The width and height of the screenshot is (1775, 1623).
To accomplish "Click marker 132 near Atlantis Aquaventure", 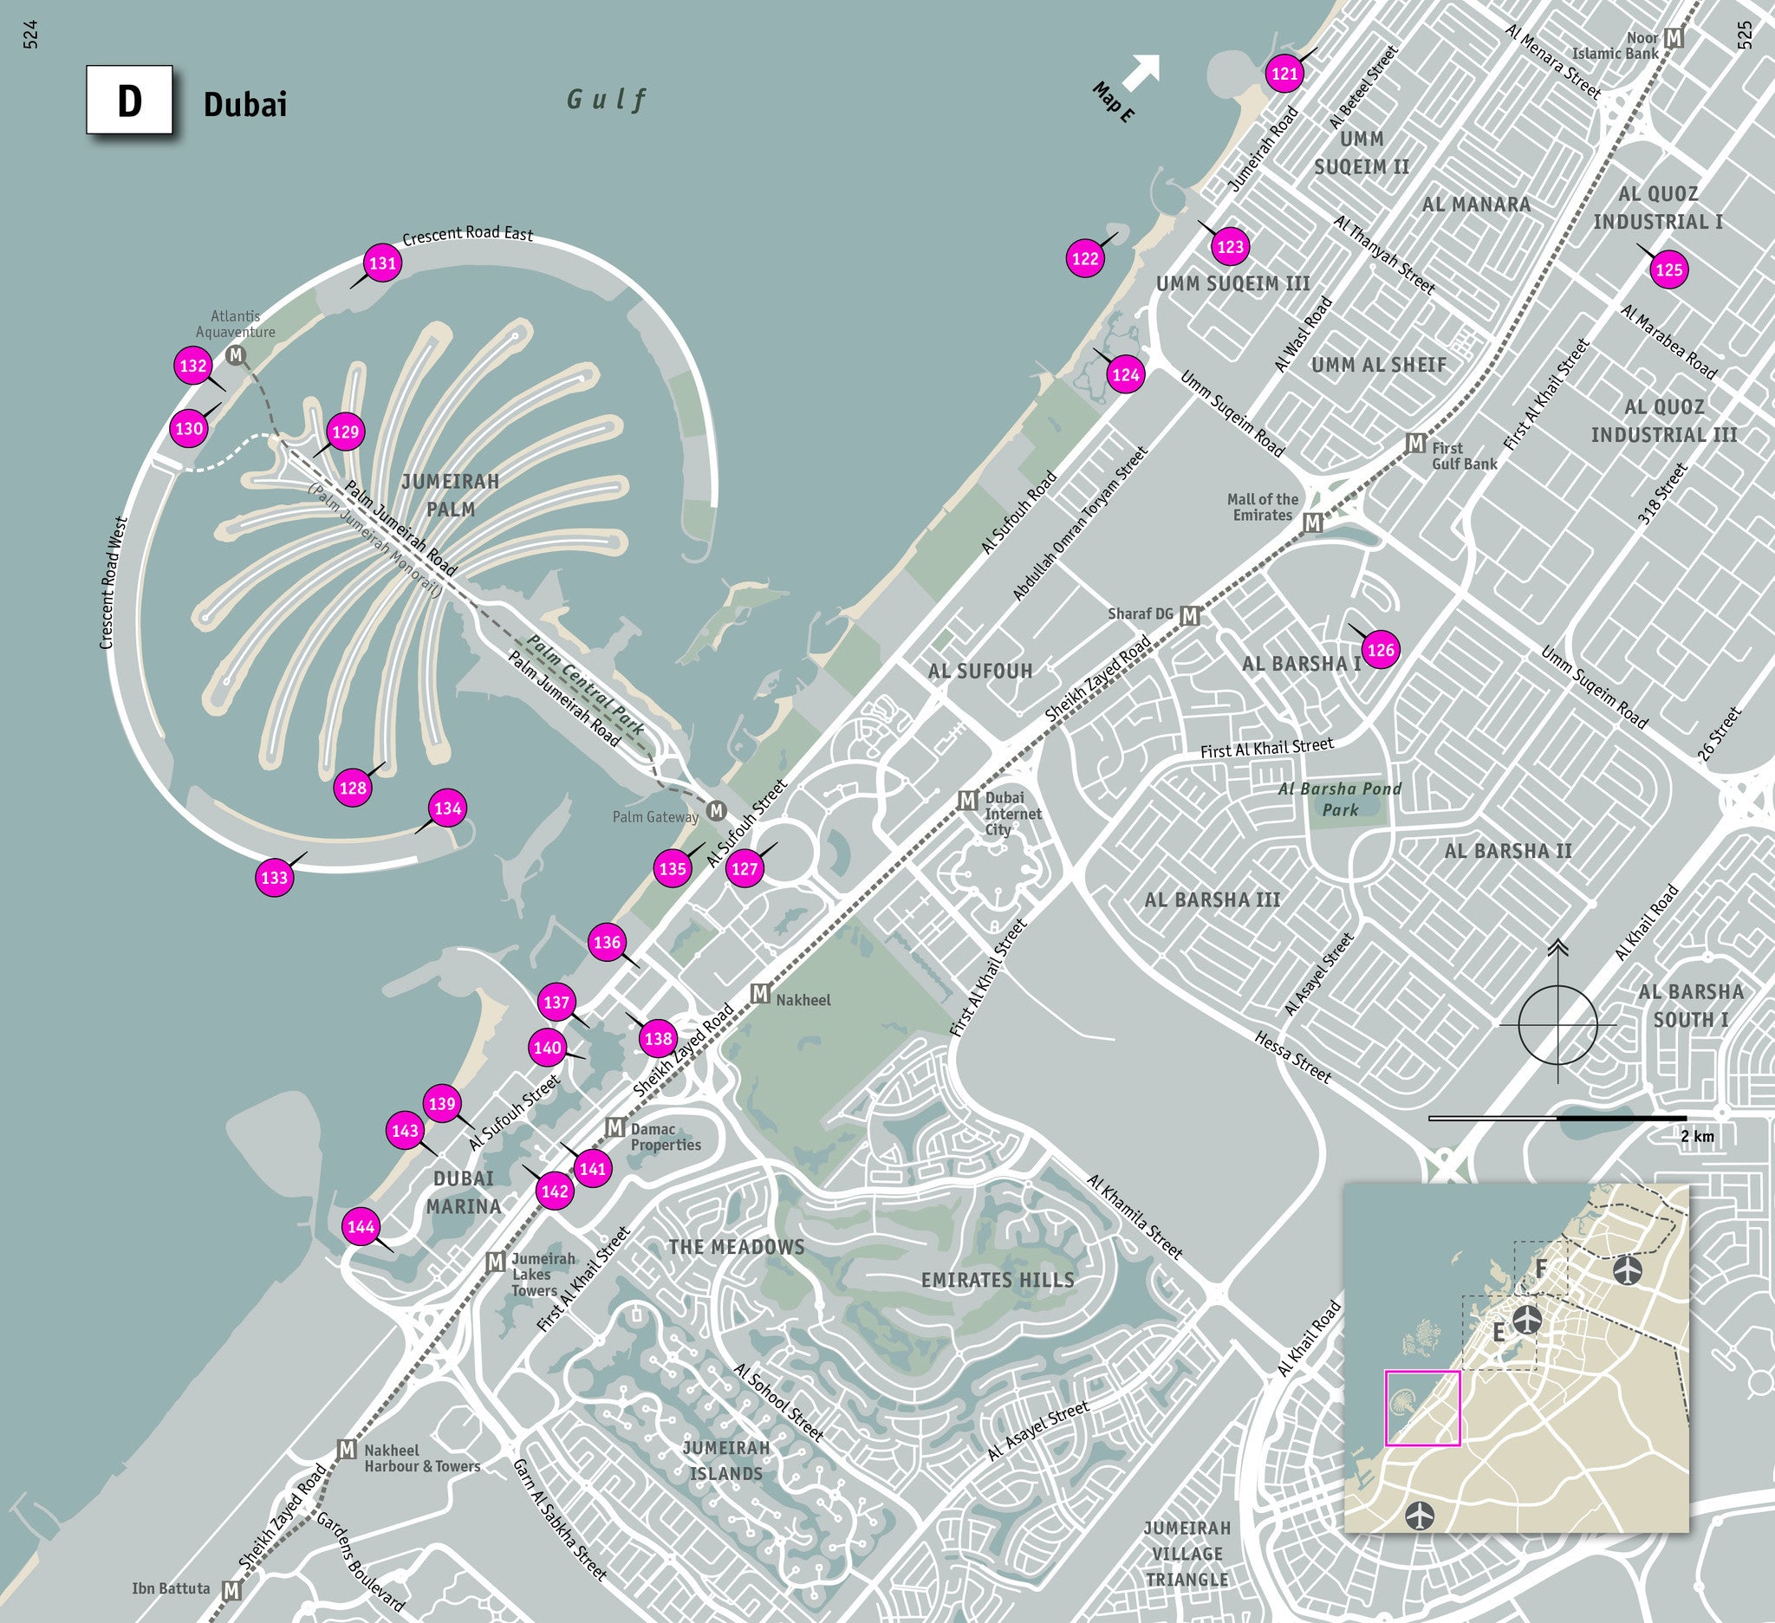I will [192, 366].
